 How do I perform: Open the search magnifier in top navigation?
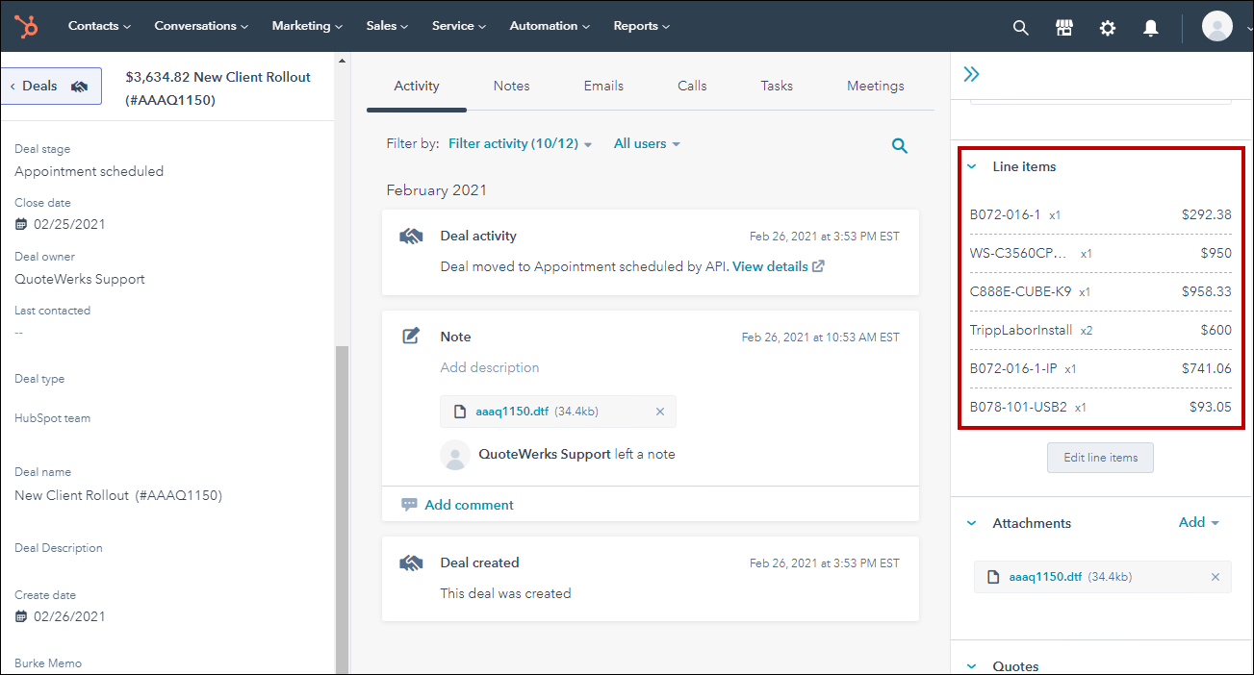click(1021, 28)
